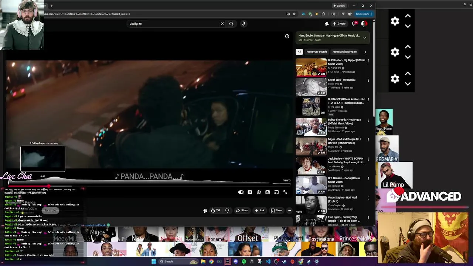Toggle subtitles with the CC button
The height and width of the screenshot is (266, 473).
pyautogui.click(x=250, y=192)
